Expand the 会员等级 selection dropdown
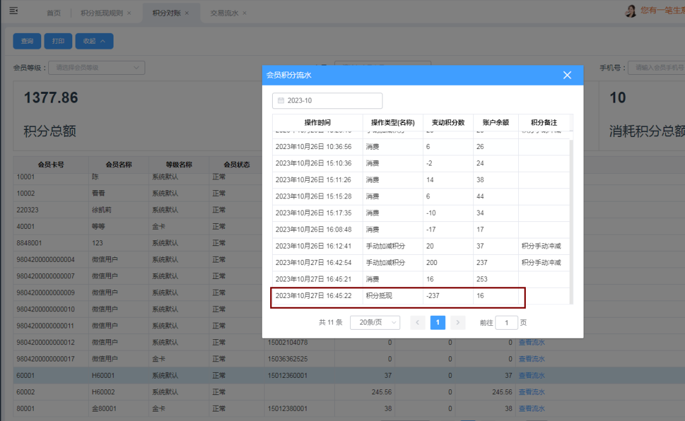 point(96,68)
